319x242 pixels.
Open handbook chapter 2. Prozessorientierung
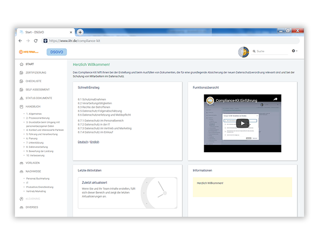coord(38,118)
